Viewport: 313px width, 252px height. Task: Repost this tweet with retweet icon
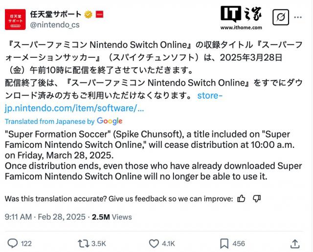coord(83,243)
